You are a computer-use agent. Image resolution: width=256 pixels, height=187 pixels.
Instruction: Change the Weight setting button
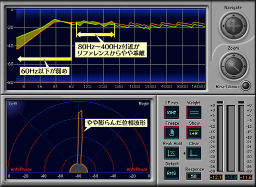click(x=193, y=113)
